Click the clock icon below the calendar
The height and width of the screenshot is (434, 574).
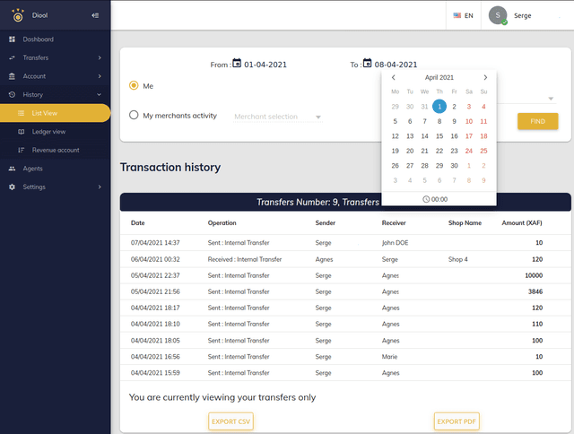pos(425,199)
